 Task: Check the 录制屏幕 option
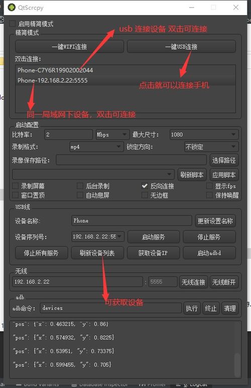pos(16,186)
